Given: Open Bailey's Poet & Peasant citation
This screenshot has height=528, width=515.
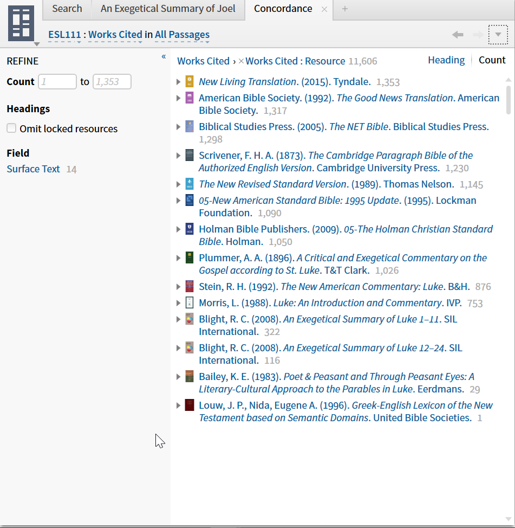Looking at the screenshot, I should 336,383.
